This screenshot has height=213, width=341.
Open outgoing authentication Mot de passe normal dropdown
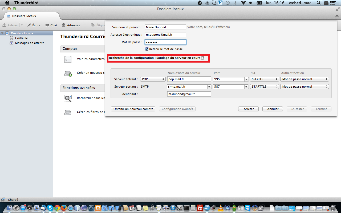[x=305, y=87]
